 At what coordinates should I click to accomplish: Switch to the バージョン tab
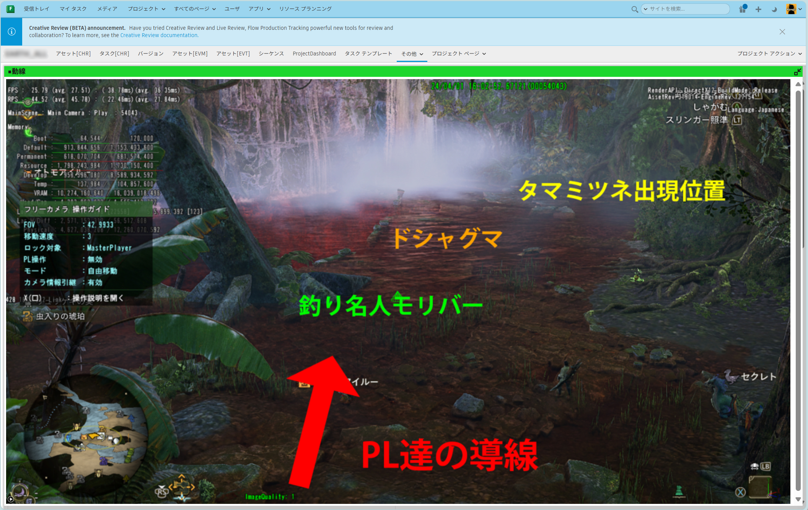point(150,54)
